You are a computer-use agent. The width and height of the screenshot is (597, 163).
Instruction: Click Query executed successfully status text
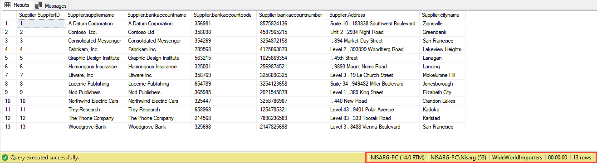pyautogui.click(x=45, y=158)
